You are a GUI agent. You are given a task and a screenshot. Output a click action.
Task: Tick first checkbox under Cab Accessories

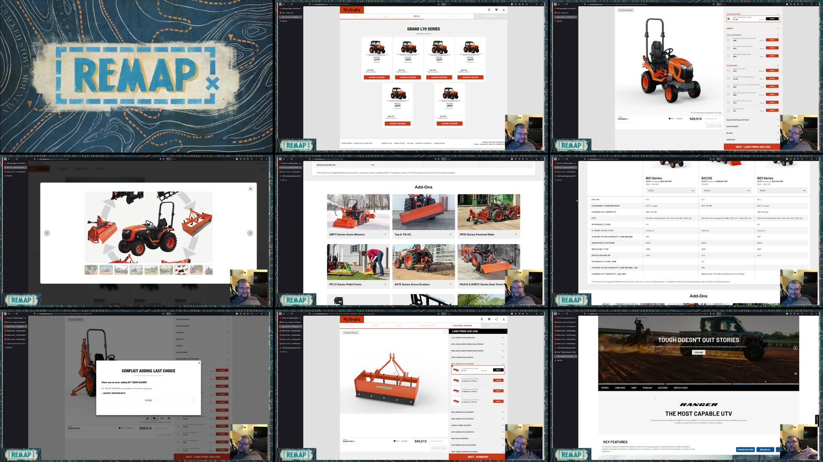pos(728,40)
